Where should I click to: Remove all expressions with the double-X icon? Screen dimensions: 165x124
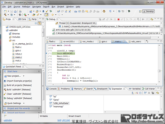click(153, 93)
